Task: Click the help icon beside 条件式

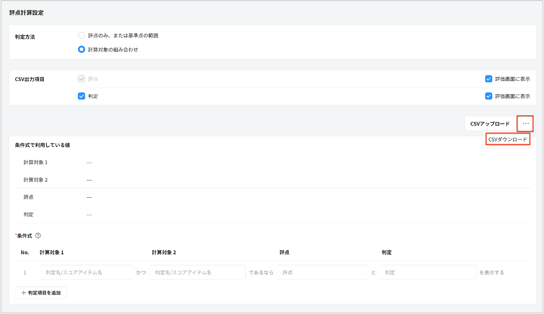Action: [x=38, y=236]
